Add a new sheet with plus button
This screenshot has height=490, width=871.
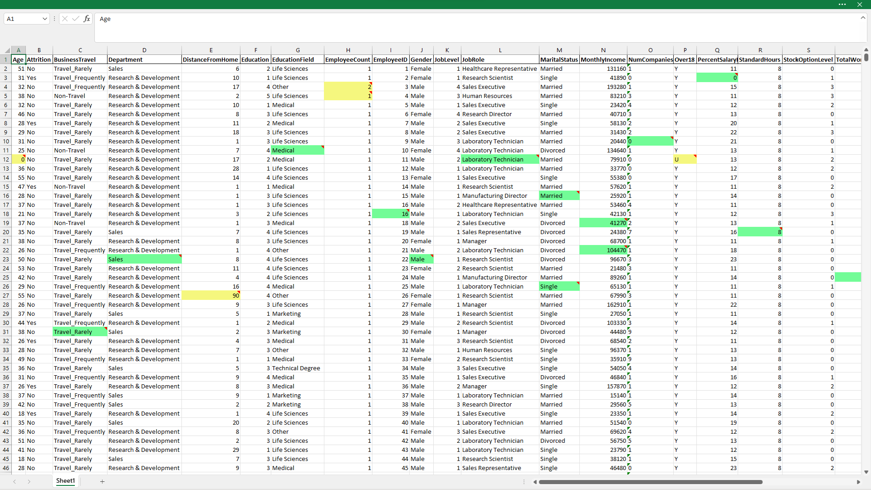103,481
